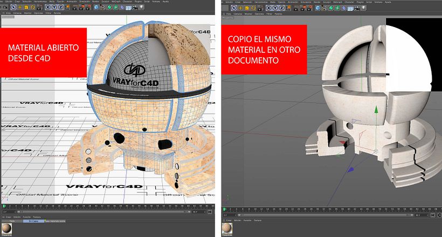Viewport: 442px width, 237px height.
Task: Activate the Scale tool in right window
Action: (247, 8)
